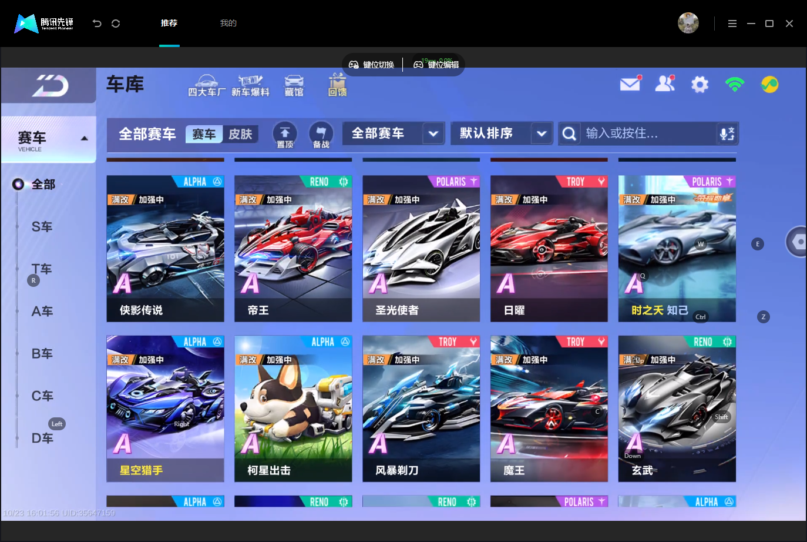Select the 圣光使者 car card
807x542 pixels.
[x=421, y=249]
